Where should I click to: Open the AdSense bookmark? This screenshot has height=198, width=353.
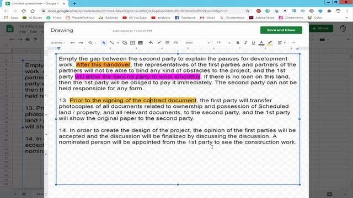coord(108,18)
